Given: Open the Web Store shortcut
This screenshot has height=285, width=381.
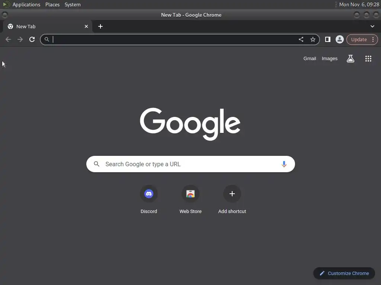Looking at the screenshot, I should point(190,200).
